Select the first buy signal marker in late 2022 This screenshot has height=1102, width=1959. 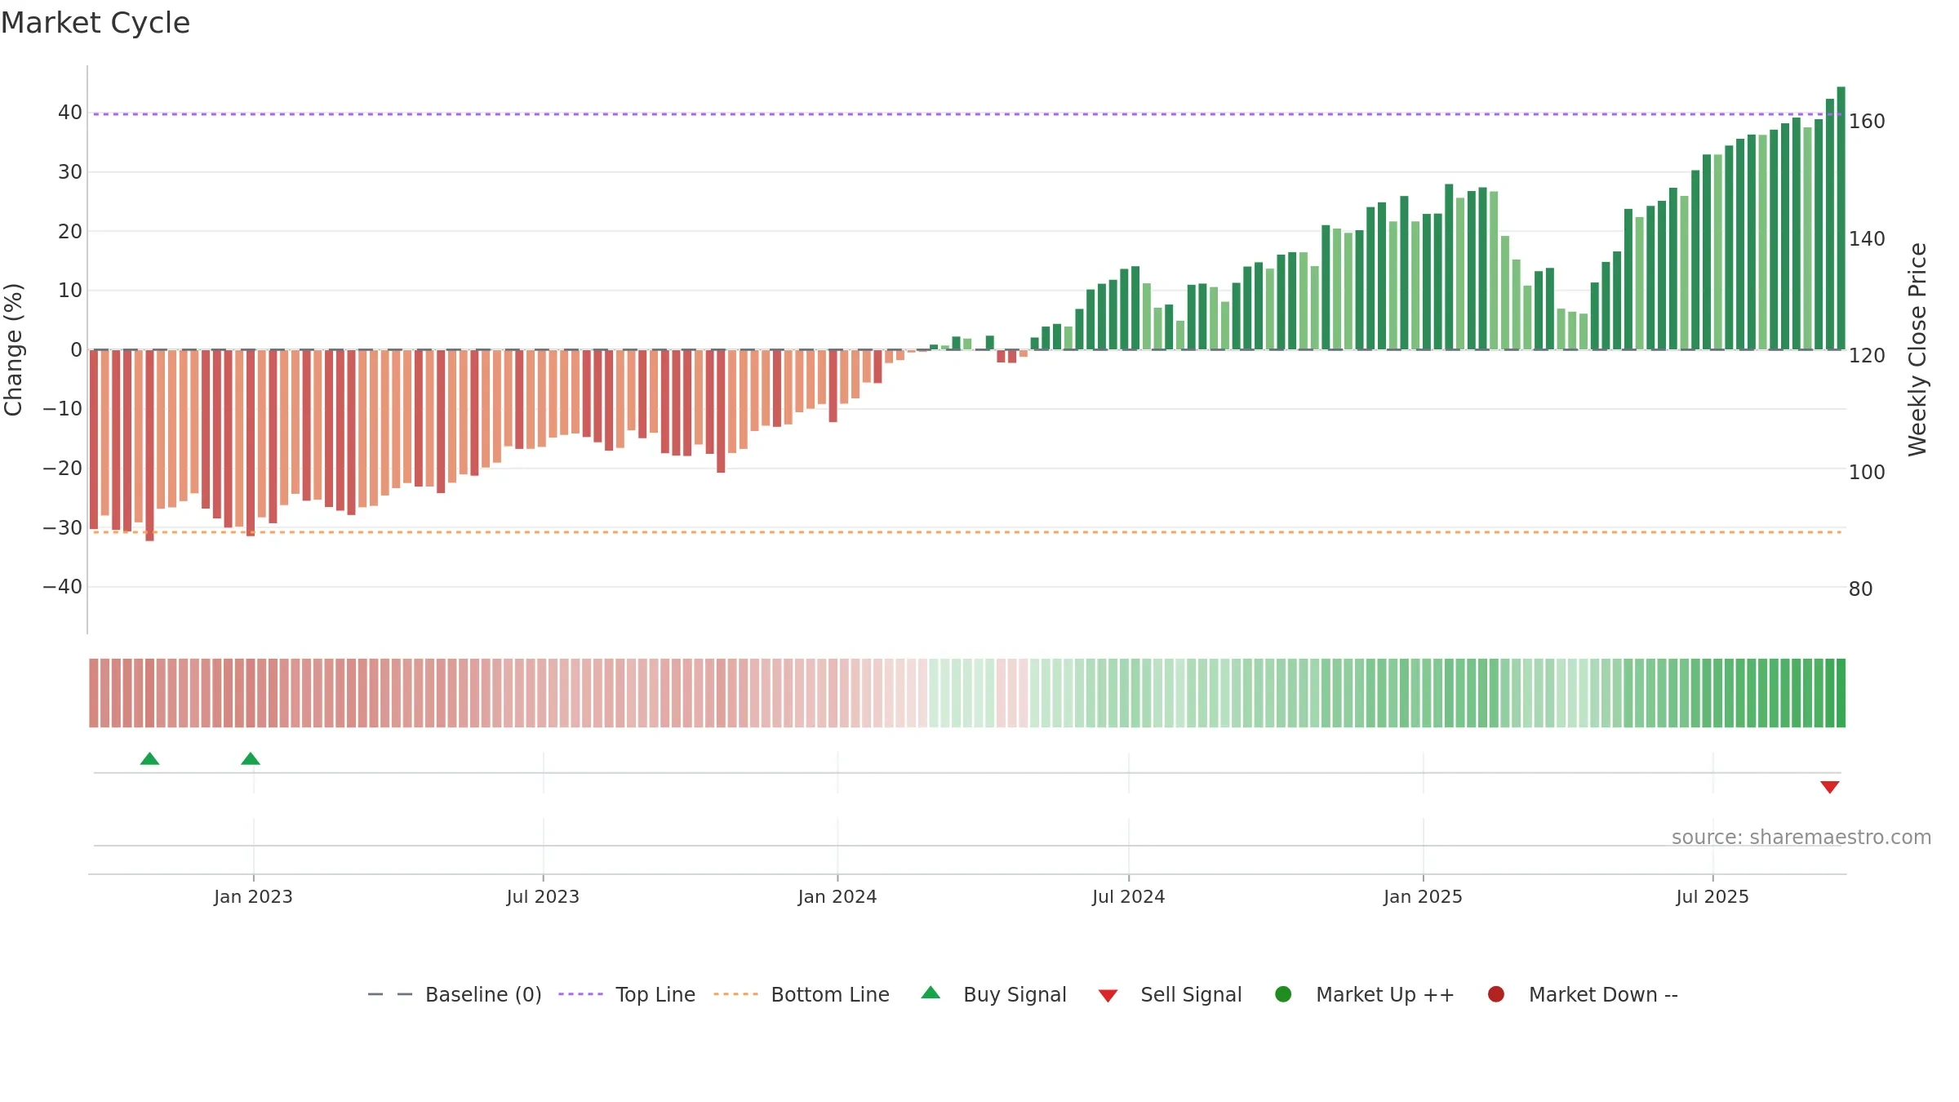pos(149,758)
